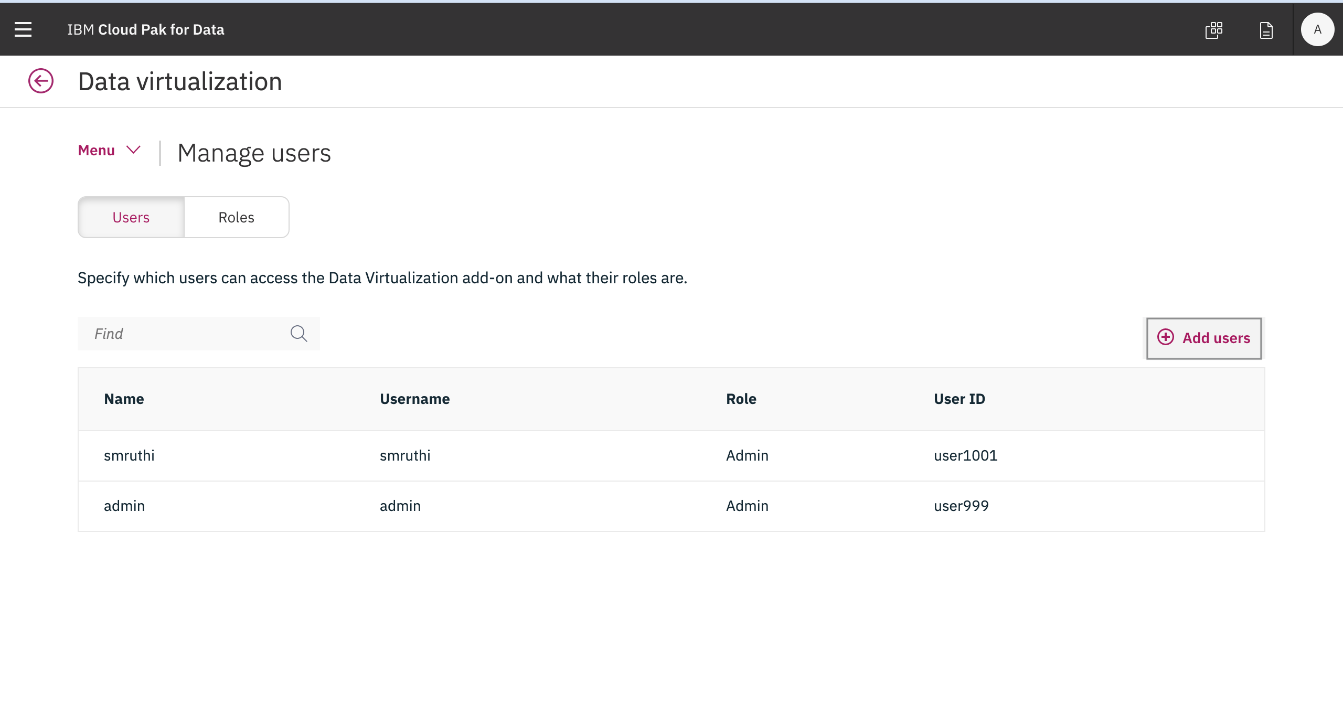Open the add-ons catalog grid icon

1214,30
